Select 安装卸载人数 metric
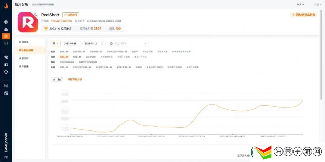 (x=96, y=51)
